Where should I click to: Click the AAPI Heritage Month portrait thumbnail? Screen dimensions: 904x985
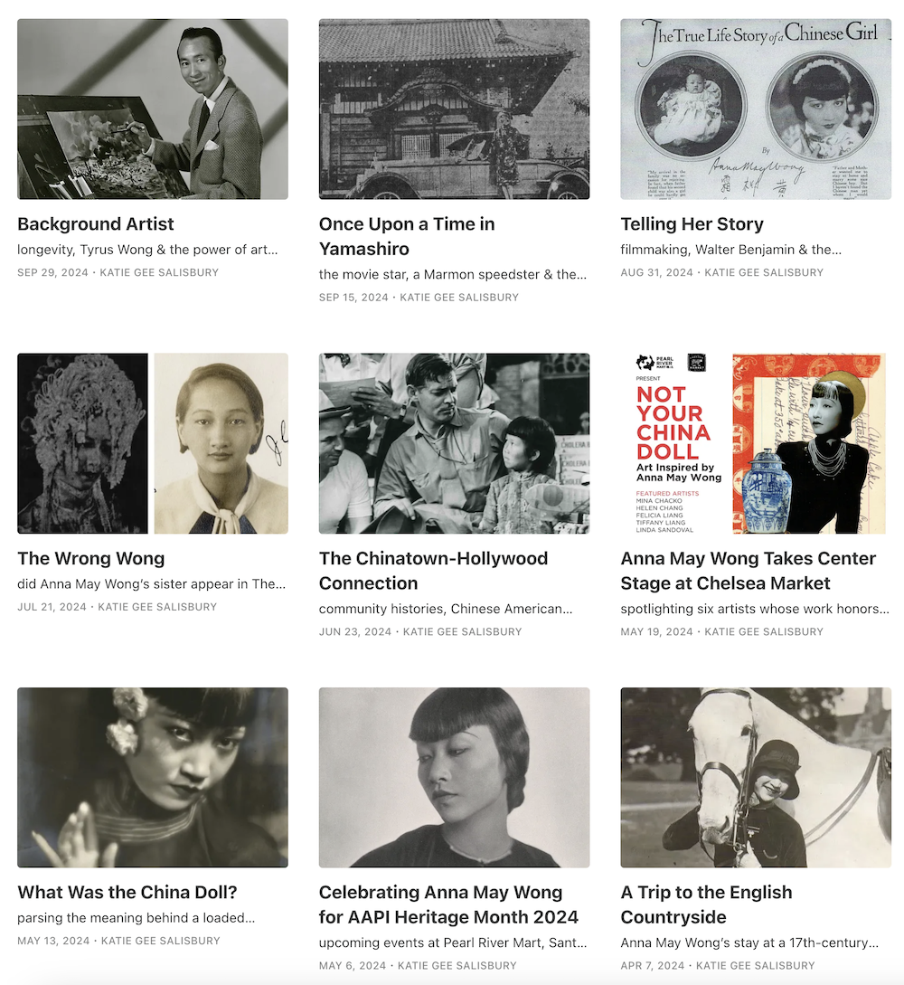[454, 777]
